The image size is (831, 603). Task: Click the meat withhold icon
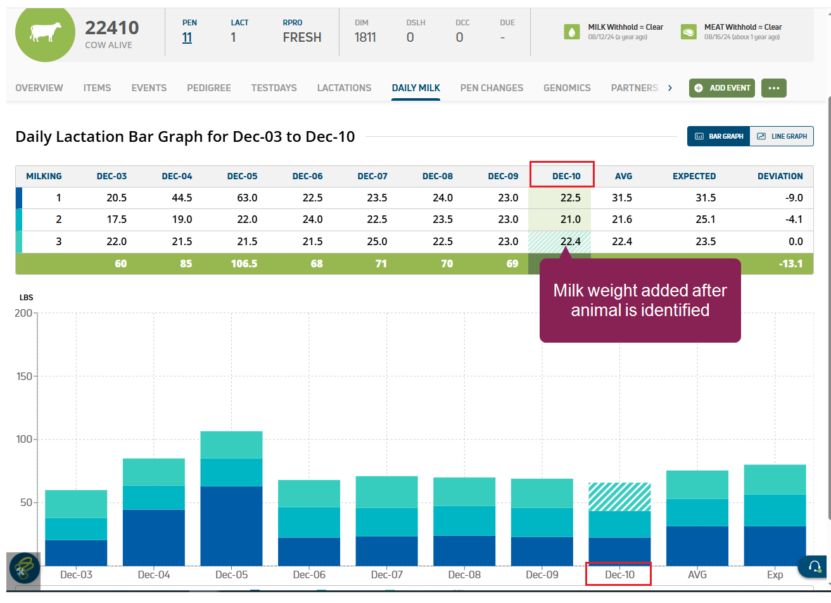pyautogui.click(x=688, y=32)
